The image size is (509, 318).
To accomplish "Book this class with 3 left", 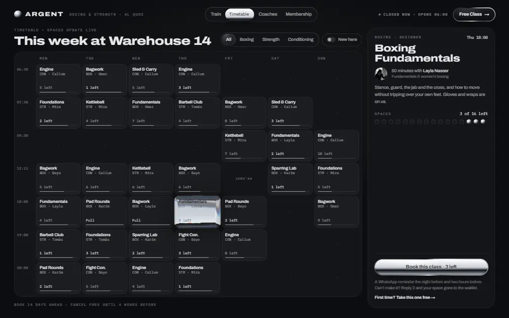I will (x=431, y=267).
